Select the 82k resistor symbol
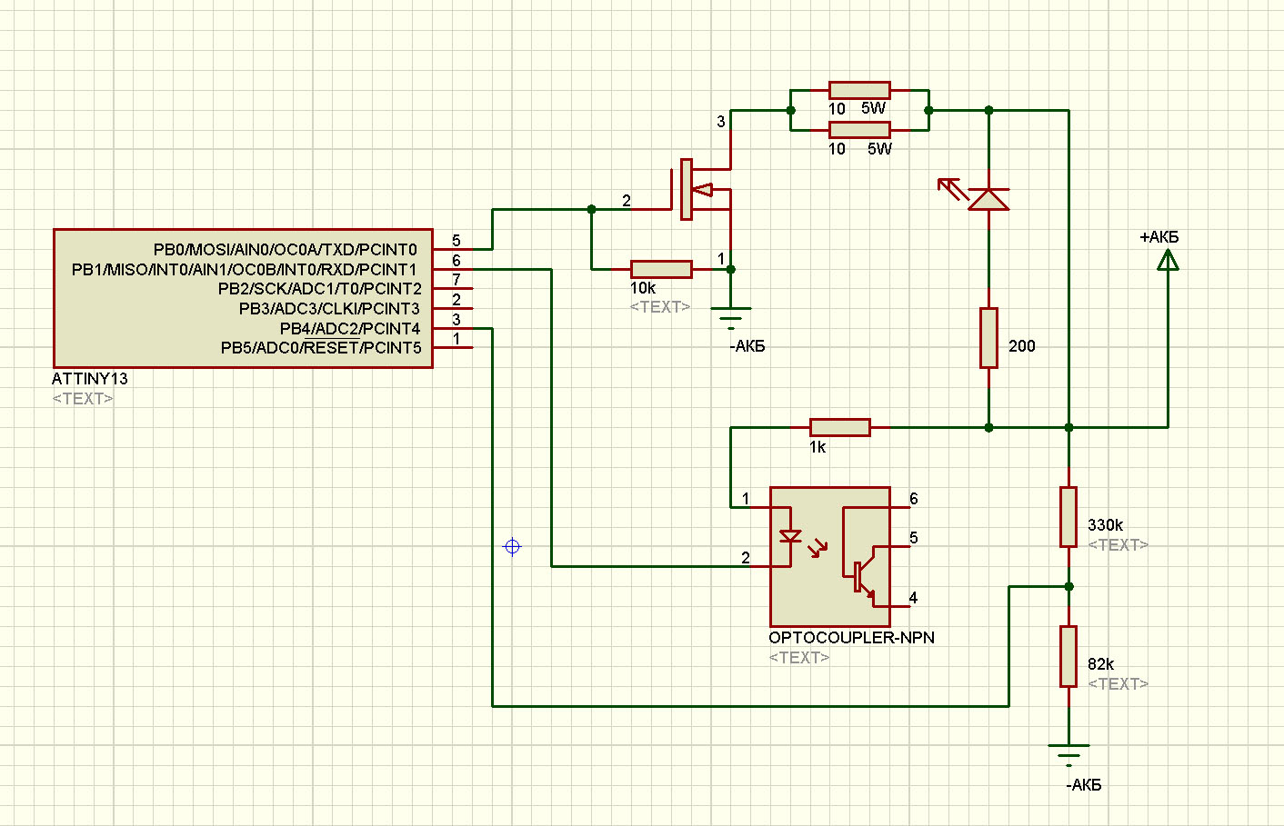This screenshot has width=1284, height=826. (1068, 656)
